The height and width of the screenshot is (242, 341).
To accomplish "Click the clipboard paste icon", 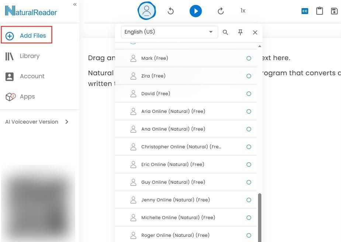I will click(x=320, y=11).
